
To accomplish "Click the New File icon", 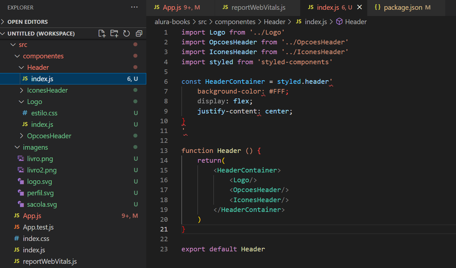I will tap(102, 33).
